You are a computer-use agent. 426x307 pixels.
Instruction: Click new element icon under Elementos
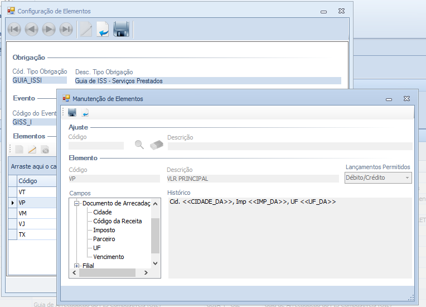(x=20, y=149)
